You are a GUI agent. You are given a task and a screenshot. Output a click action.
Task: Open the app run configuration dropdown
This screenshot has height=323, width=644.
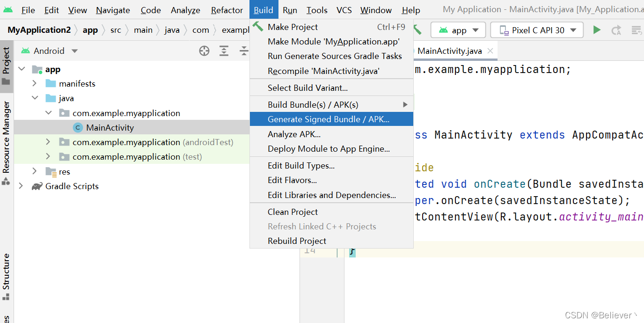click(458, 30)
